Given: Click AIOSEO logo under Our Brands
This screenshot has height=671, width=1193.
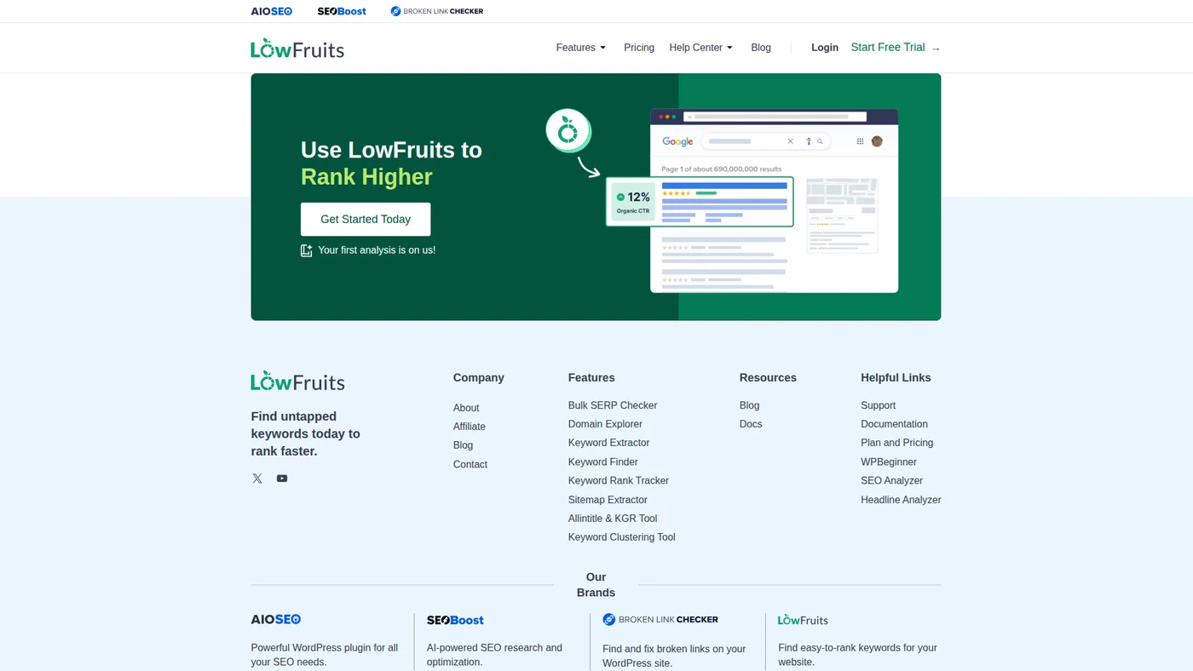Looking at the screenshot, I should tap(276, 620).
